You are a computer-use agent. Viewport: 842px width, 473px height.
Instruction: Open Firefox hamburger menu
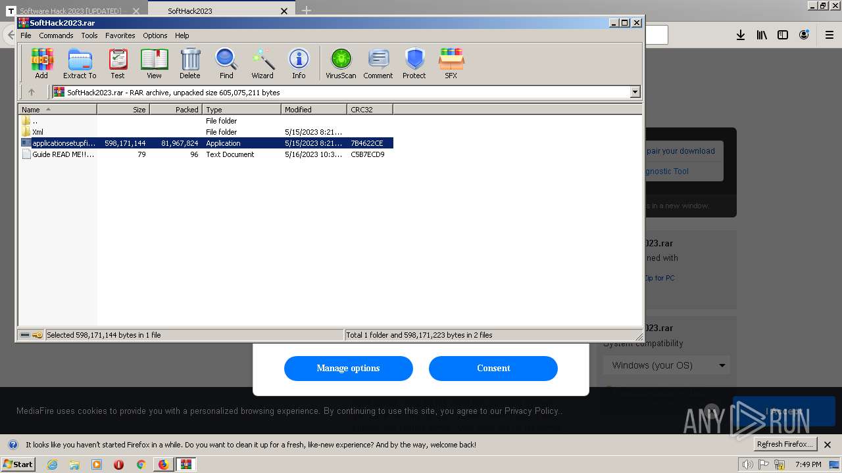click(x=830, y=35)
